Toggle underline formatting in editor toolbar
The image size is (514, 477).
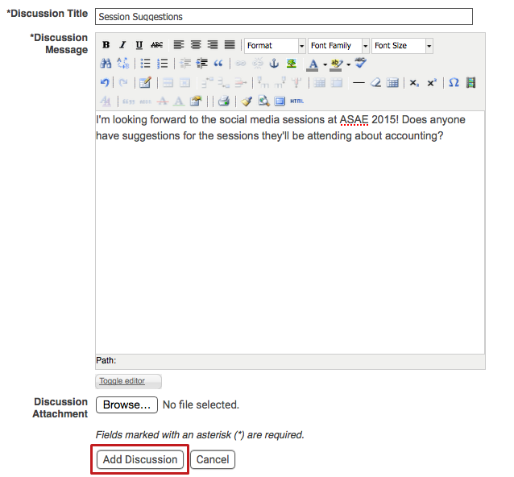point(139,45)
